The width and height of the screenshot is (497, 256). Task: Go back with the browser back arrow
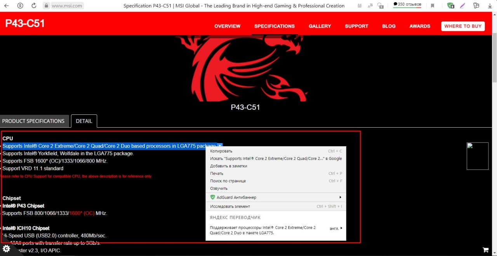point(7,6)
